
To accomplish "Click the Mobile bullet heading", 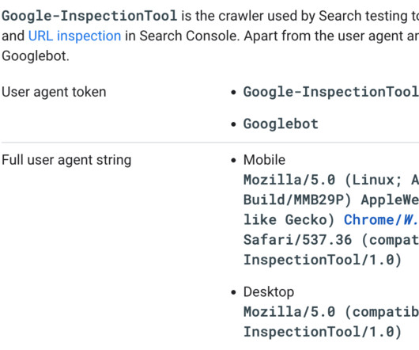I will tap(264, 160).
